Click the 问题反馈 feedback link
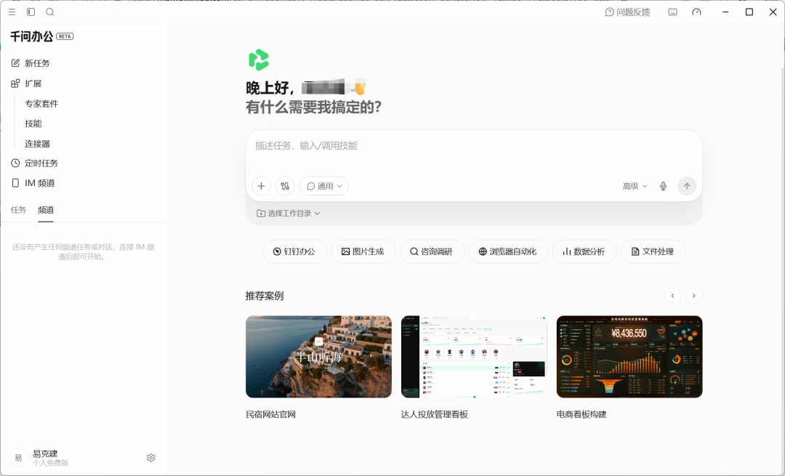This screenshot has width=785, height=476. (627, 12)
